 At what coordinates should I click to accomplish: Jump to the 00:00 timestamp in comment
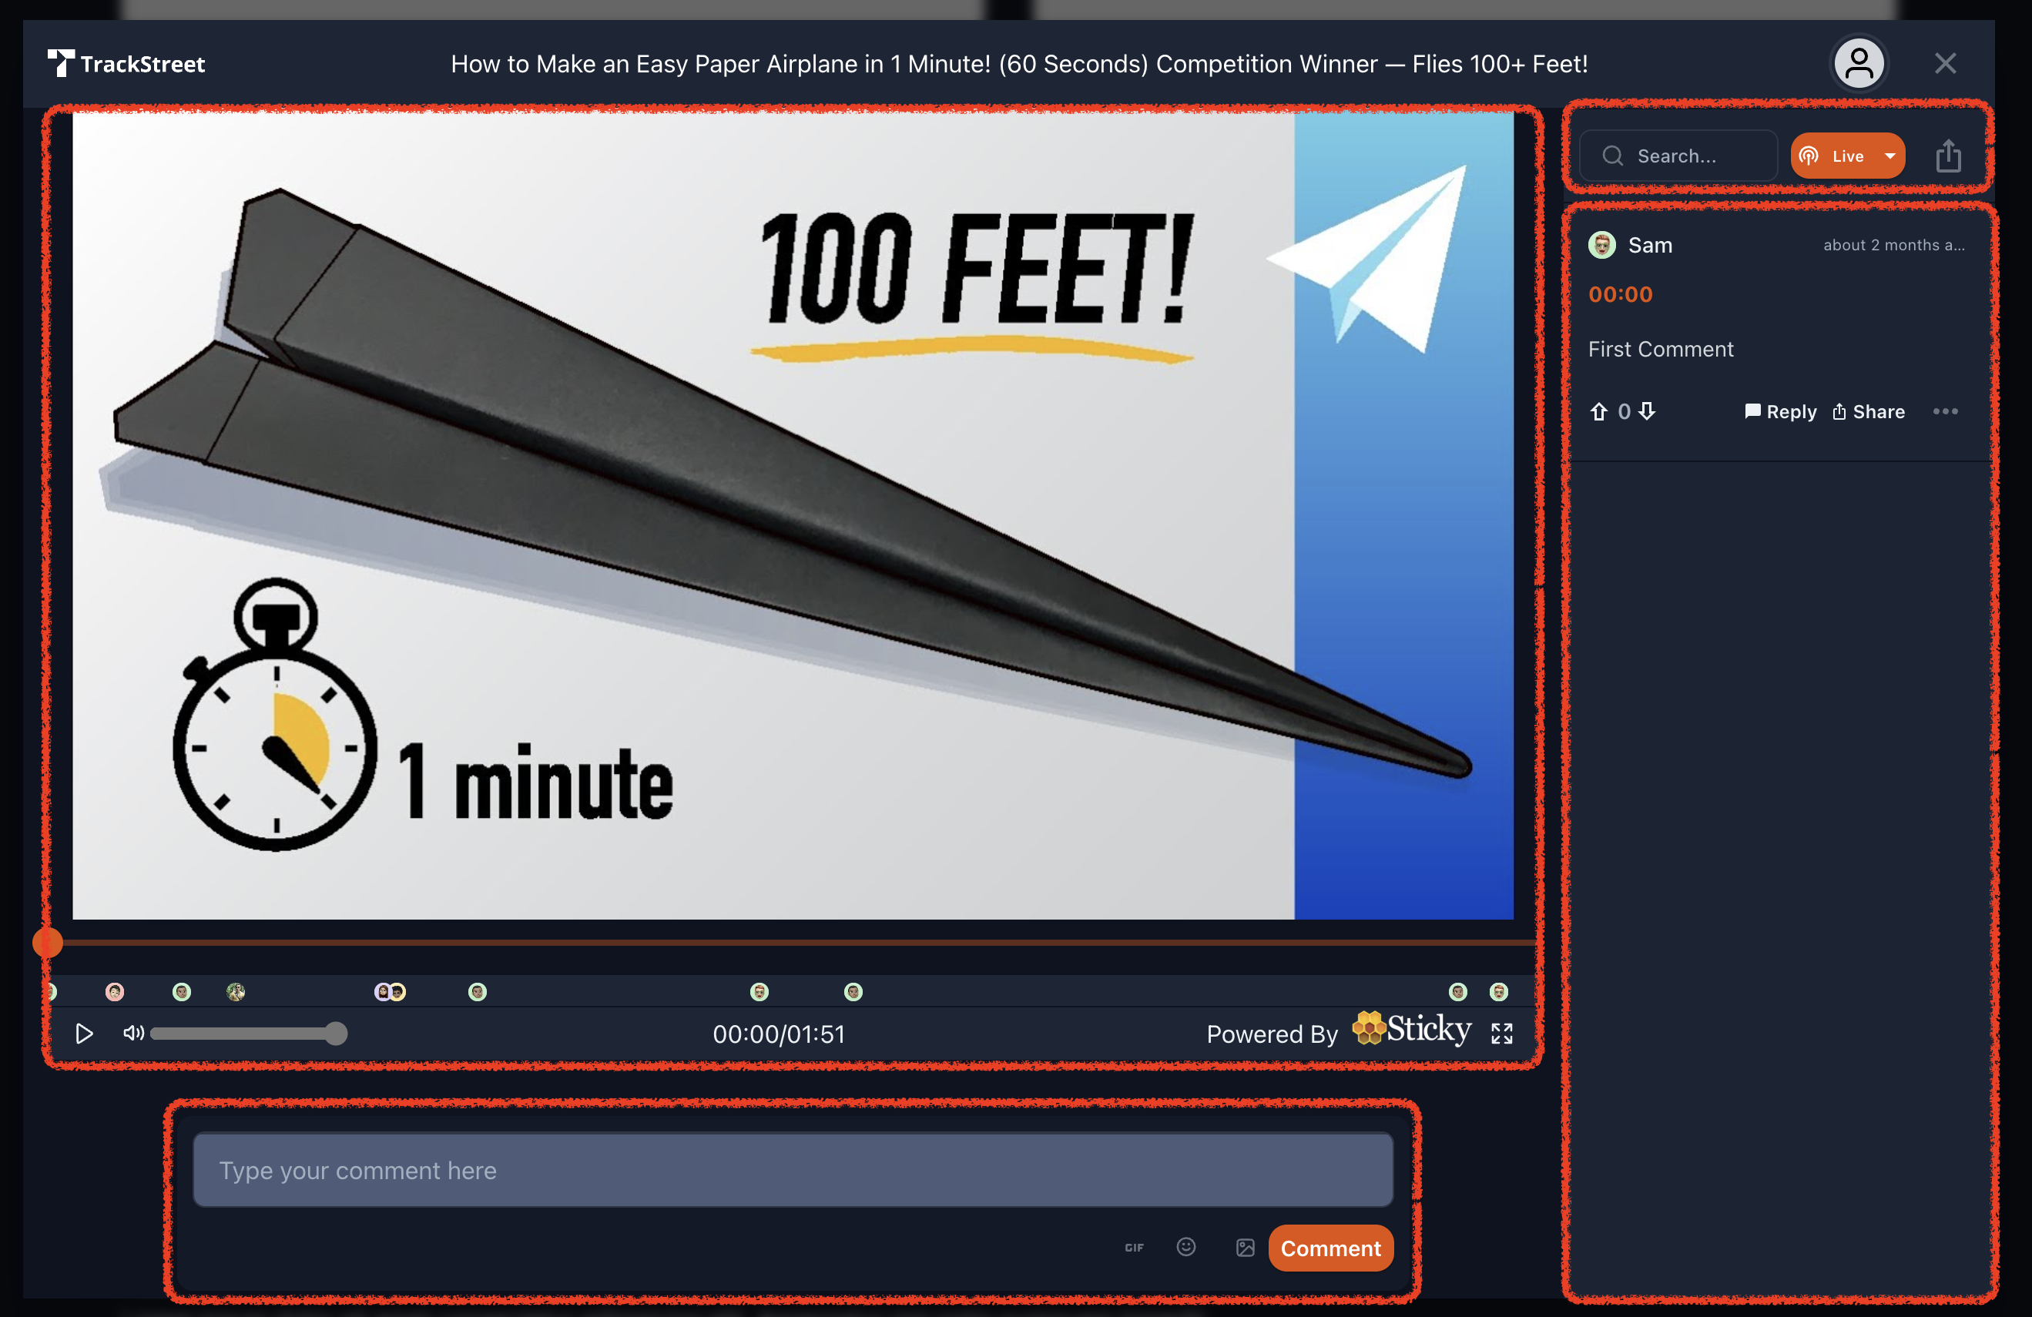click(x=1620, y=294)
